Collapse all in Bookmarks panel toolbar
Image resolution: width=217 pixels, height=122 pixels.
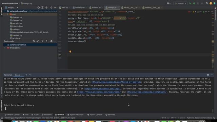point(46,41)
